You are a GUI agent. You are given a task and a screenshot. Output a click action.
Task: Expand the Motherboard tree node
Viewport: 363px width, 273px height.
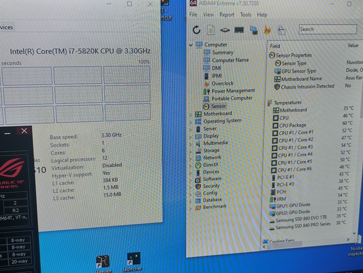[x=191, y=114]
